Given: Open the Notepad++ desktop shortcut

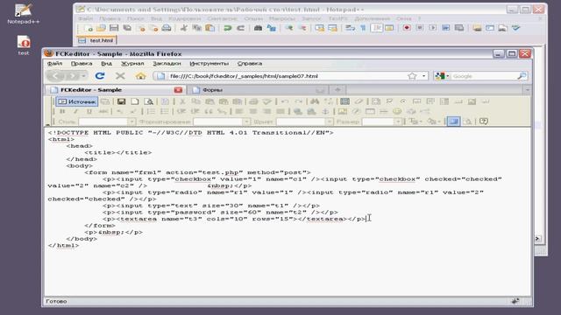Looking at the screenshot, I should 24,14.
